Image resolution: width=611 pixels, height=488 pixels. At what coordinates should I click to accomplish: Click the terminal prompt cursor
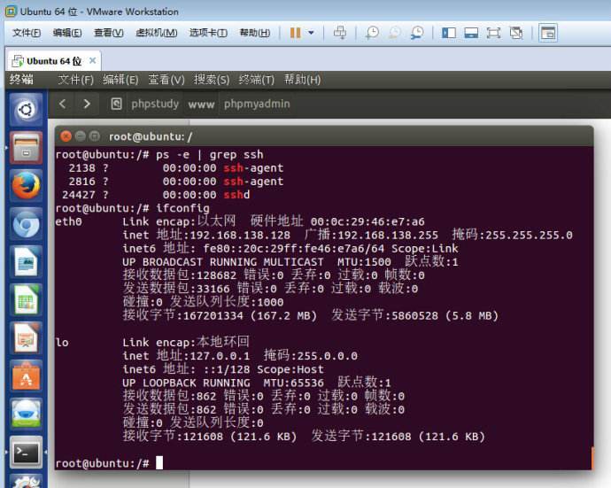[x=159, y=462]
